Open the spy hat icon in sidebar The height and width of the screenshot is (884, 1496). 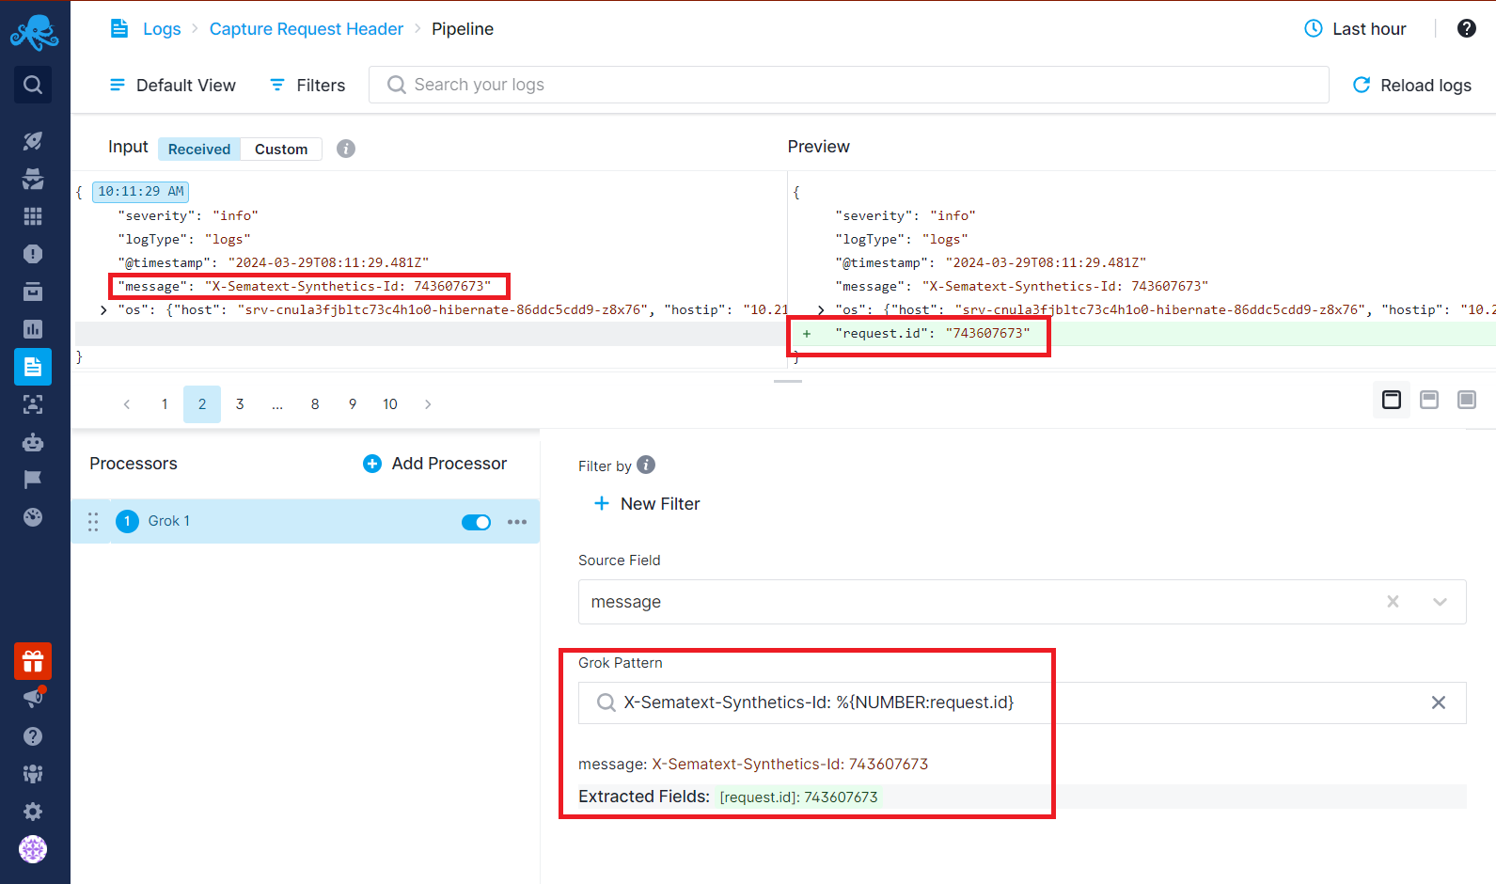(33, 179)
